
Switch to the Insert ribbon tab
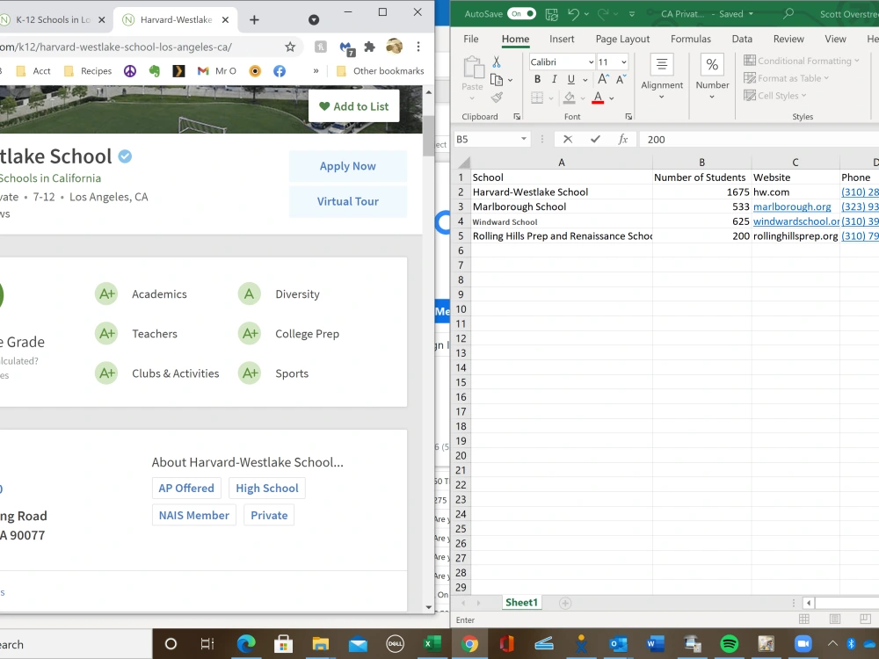(562, 39)
